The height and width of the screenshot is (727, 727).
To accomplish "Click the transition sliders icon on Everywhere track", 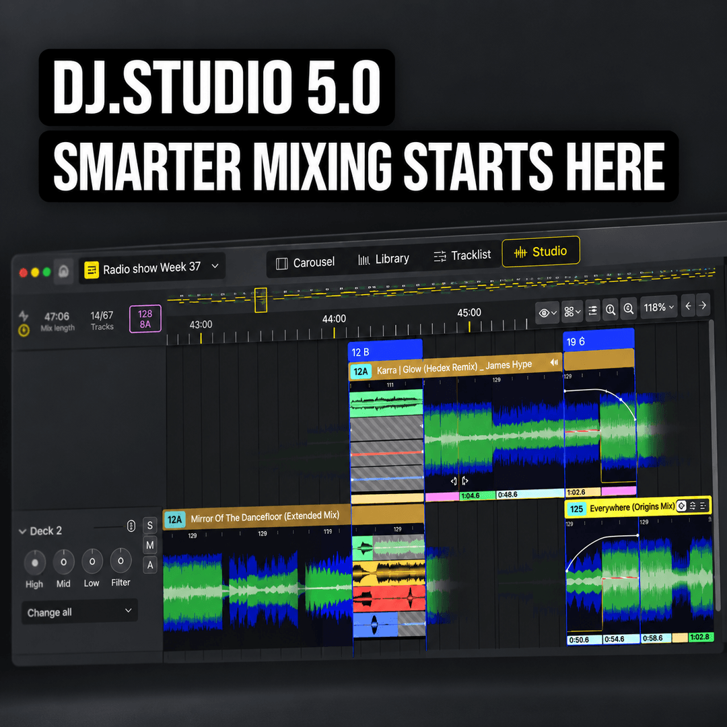I will [693, 506].
